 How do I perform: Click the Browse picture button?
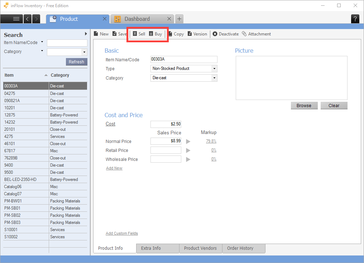pyautogui.click(x=304, y=105)
